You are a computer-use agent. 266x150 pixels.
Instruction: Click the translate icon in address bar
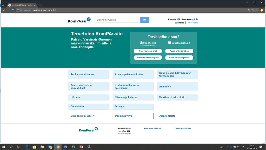tap(249, 10)
